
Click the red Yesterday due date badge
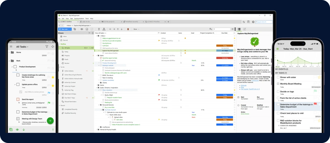[225, 58]
